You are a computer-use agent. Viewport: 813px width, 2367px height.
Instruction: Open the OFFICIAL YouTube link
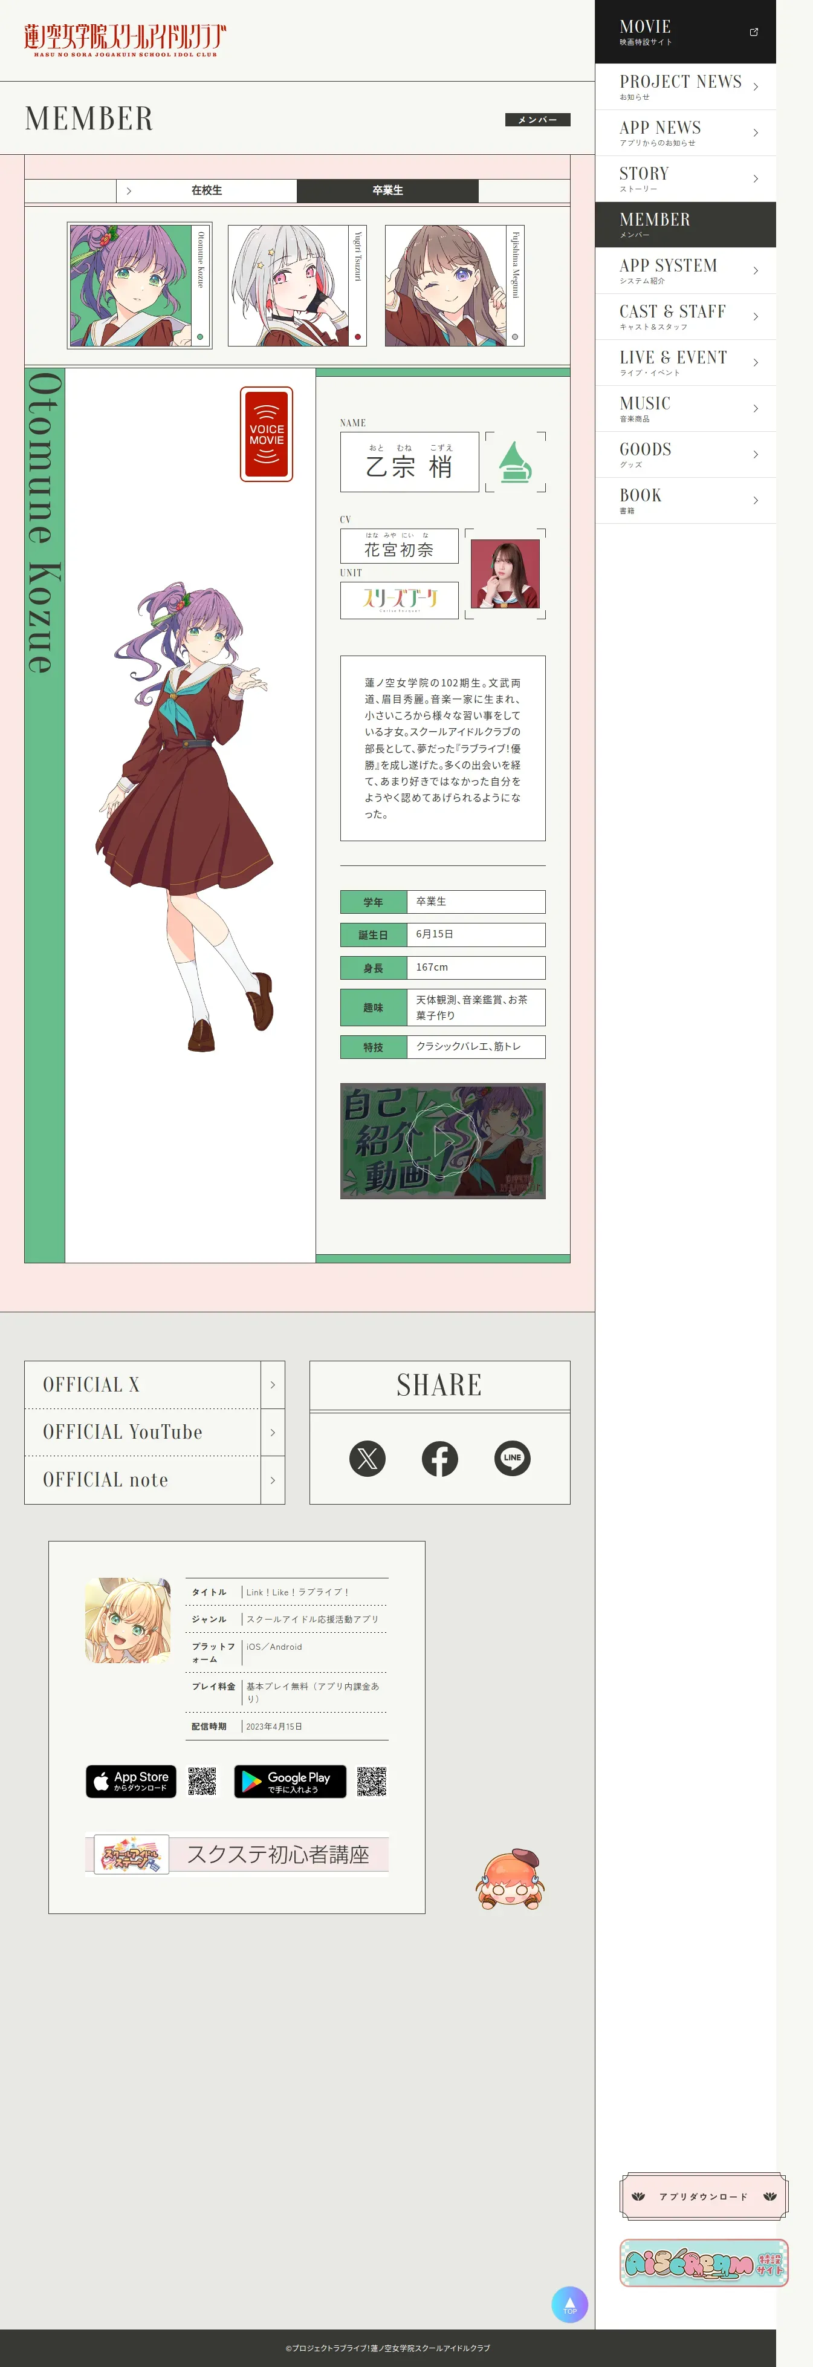[154, 1433]
